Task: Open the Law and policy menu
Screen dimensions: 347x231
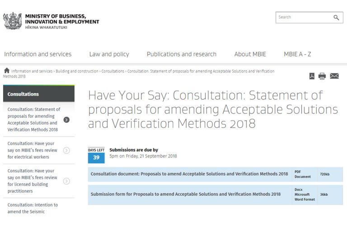Action: (109, 54)
